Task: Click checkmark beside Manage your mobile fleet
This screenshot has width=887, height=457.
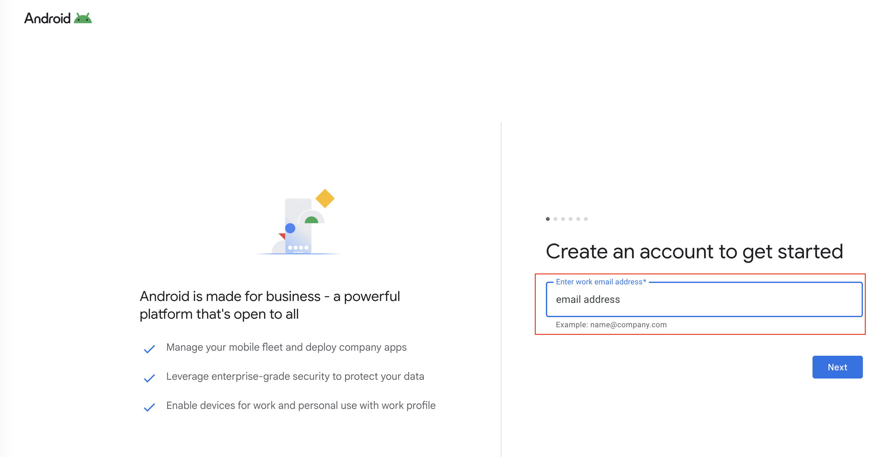Action: (149, 349)
